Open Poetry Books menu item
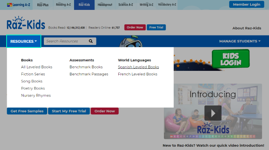Image resolution: width=269 pixels, height=150 pixels. click(33, 88)
